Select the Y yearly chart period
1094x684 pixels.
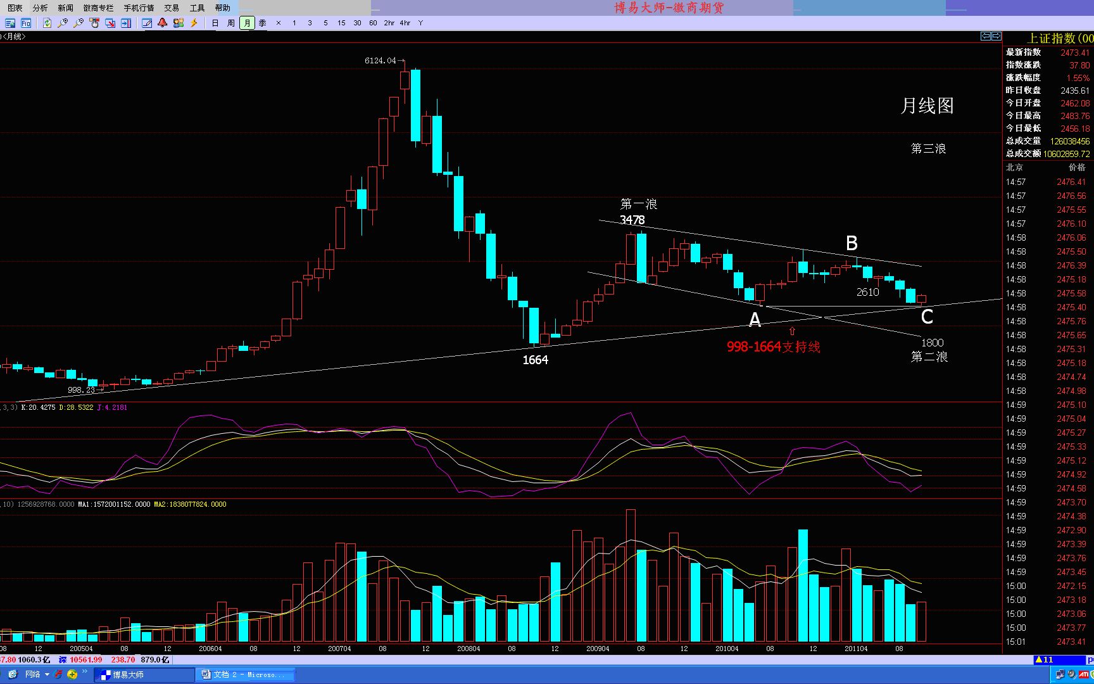pyautogui.click(x=420, y=23)
